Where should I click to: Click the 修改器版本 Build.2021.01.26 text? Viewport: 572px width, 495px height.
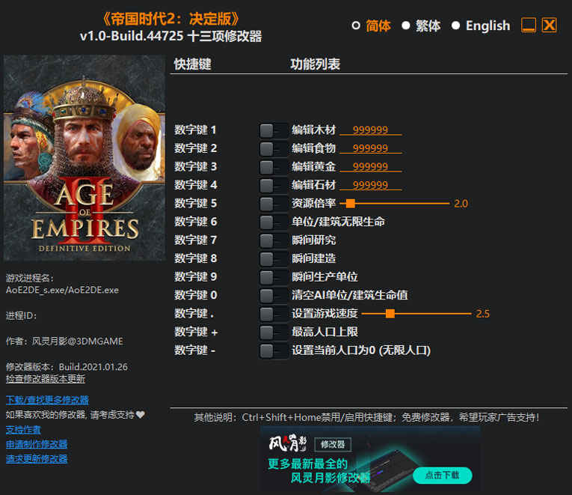67,367
